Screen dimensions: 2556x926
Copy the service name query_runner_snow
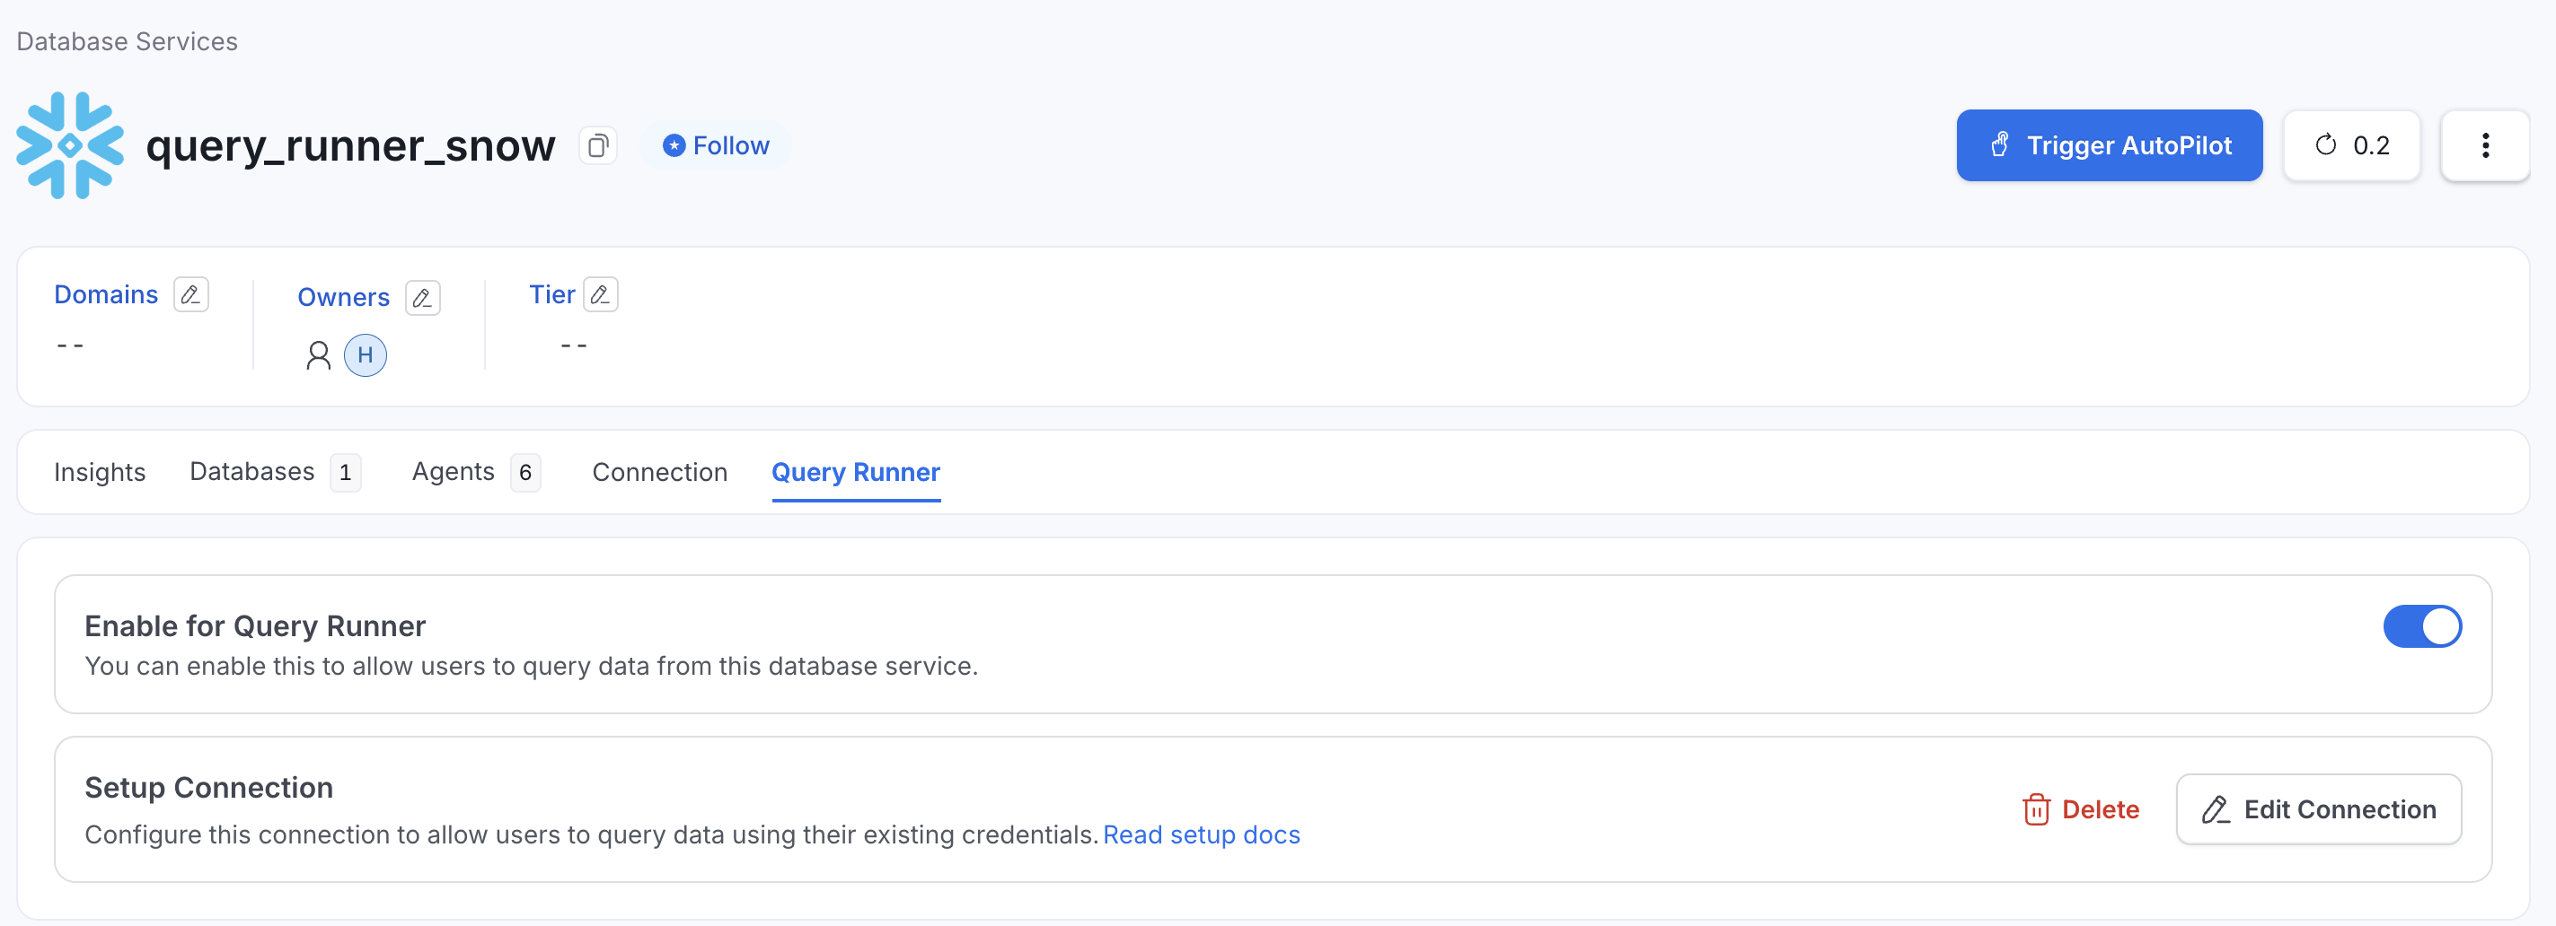coord(597,144)
